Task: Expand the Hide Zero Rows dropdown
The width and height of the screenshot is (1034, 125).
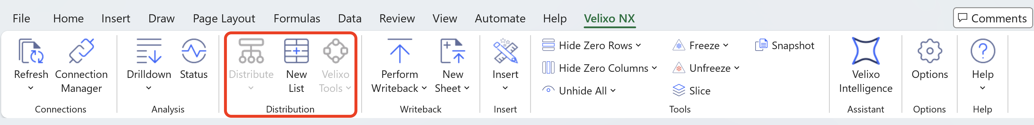Action: tap(638, 45)
